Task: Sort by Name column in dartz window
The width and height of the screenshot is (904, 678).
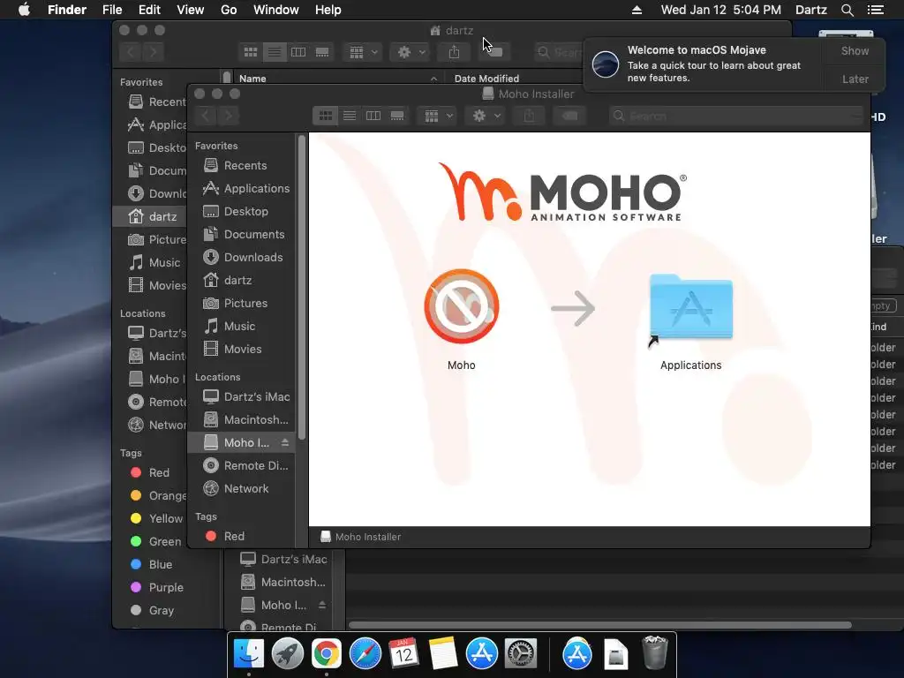Action: [x=338, y=79]
